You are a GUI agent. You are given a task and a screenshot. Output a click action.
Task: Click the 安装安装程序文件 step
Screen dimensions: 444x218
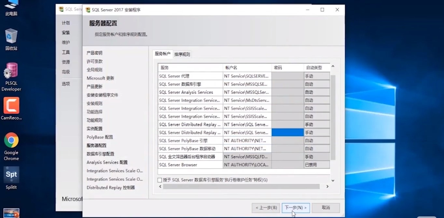pos(102,95)
